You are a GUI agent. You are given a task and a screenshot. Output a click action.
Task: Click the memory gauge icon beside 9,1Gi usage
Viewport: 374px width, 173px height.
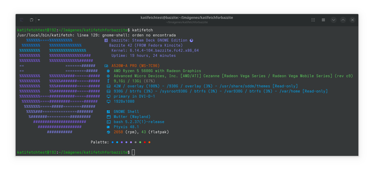pyautogui.click(x=108, y=81)
